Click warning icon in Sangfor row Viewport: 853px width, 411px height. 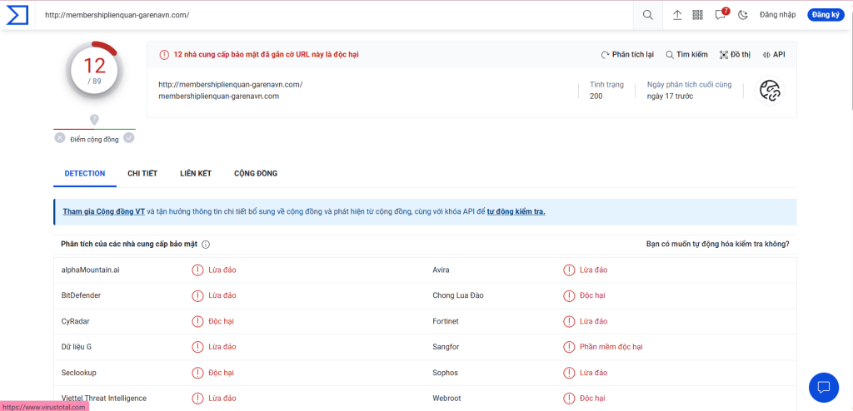pos(568,347)
